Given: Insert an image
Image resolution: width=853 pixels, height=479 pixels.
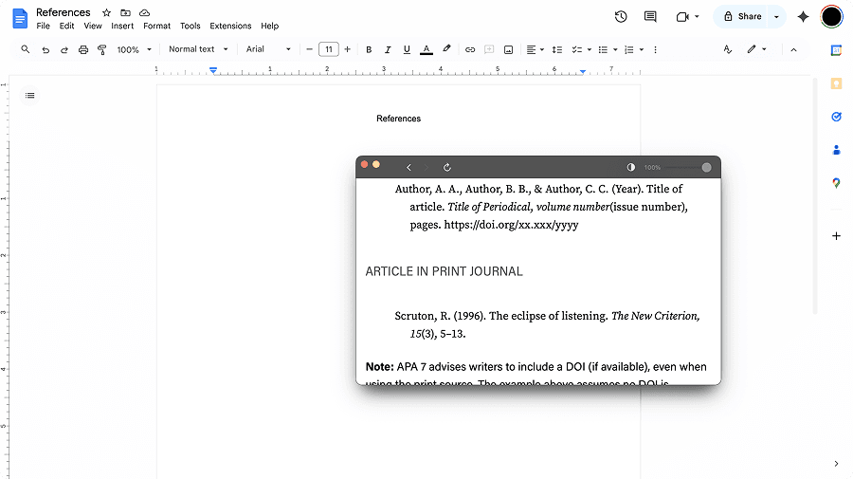Looking at the screenshot, I should click(508, 49).
